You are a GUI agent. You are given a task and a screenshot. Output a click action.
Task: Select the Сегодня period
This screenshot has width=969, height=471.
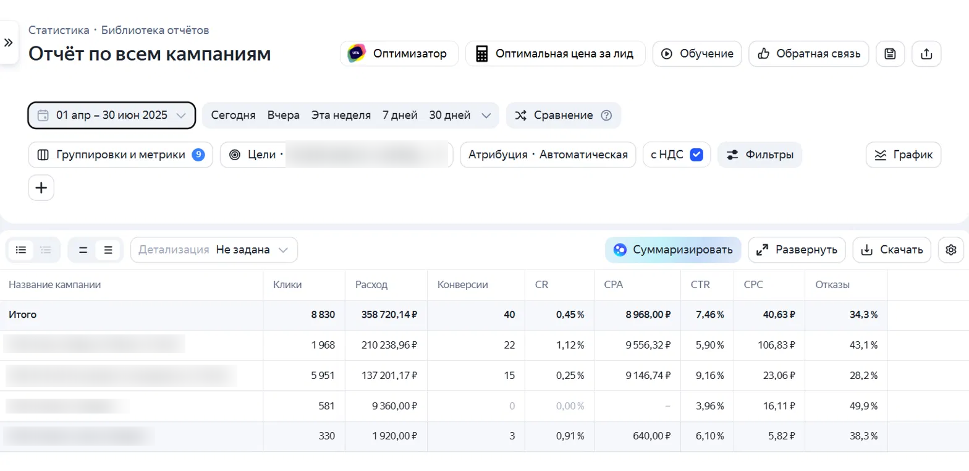click(x=233, y=115)
